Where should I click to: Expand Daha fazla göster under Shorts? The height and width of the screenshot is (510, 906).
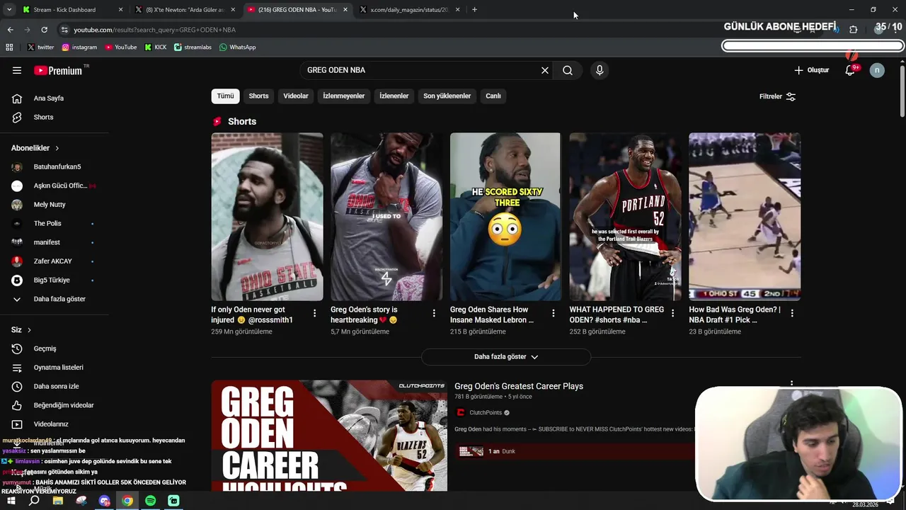pos(506,357)
